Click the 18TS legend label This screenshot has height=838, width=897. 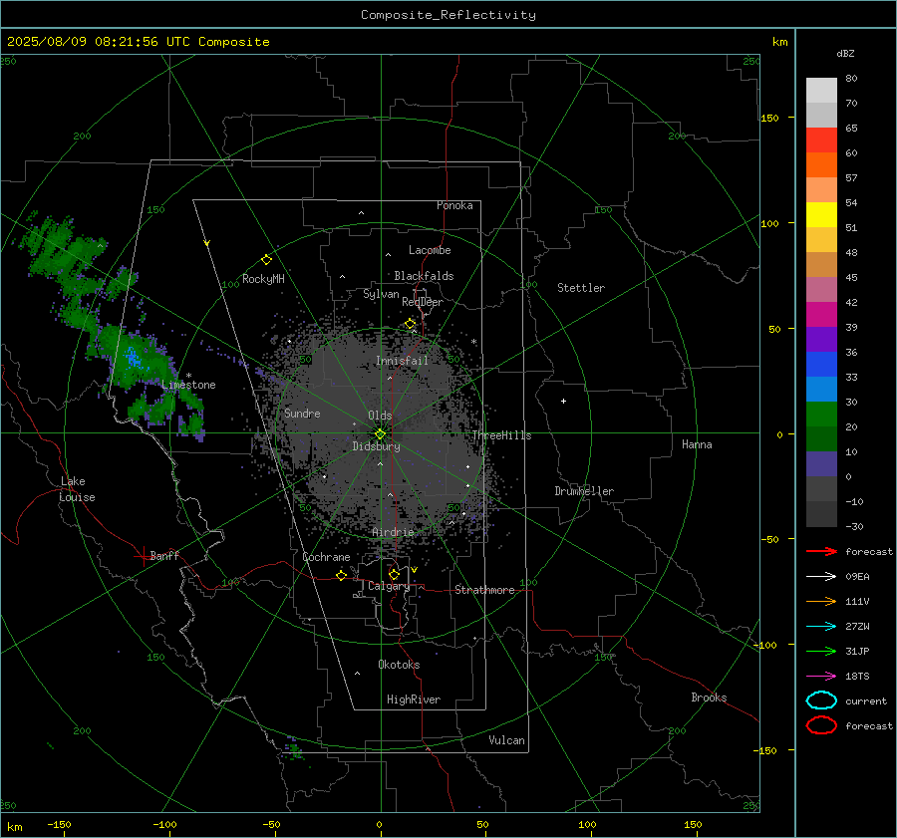point(857,677)
